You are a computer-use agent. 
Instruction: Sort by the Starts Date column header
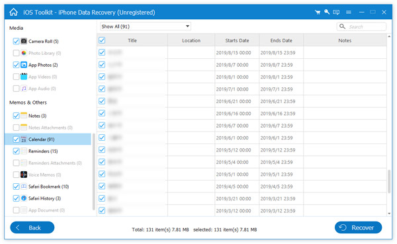point(237,40)
